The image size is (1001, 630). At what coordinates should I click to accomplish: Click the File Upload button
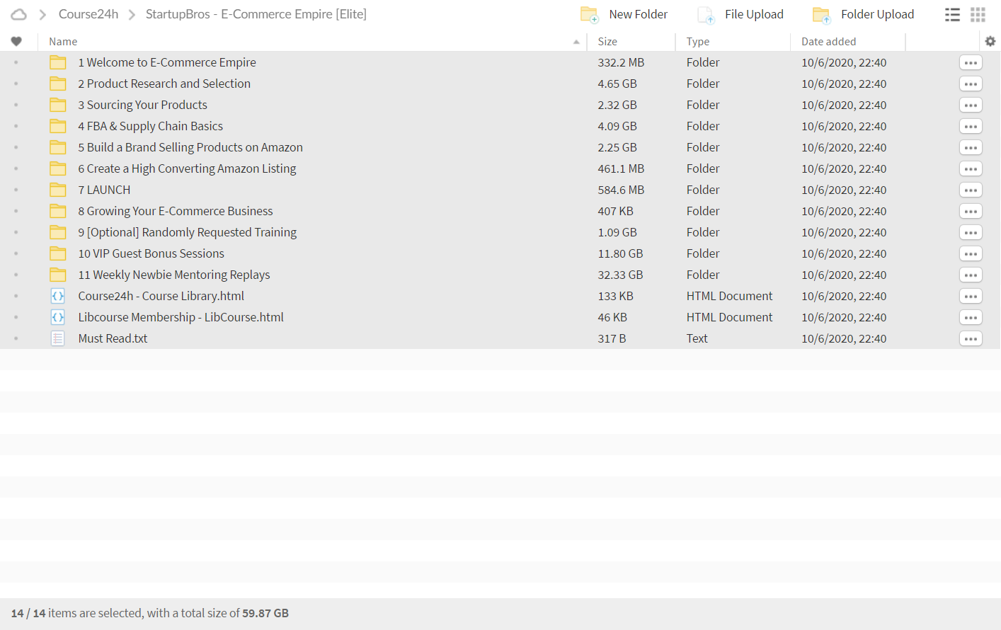click(740, 14)
